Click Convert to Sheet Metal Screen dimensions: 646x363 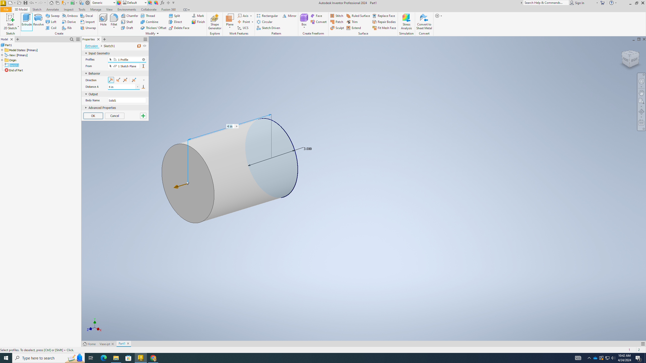point(424,22)
